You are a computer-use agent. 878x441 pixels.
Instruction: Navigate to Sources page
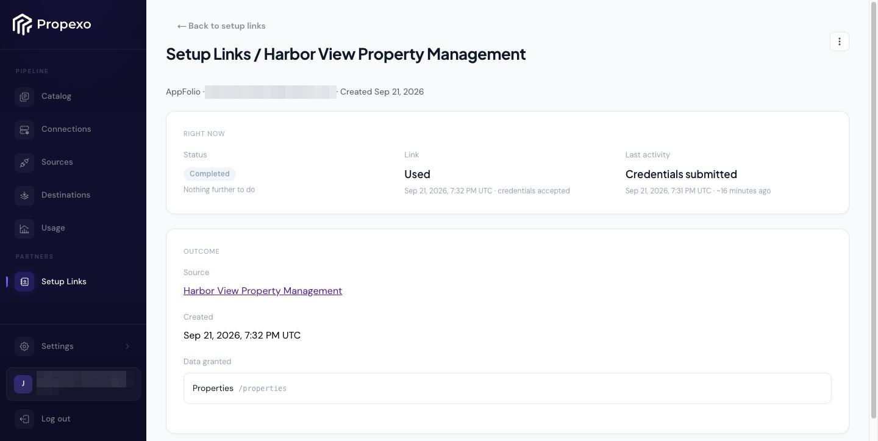(x=57, y=162)
